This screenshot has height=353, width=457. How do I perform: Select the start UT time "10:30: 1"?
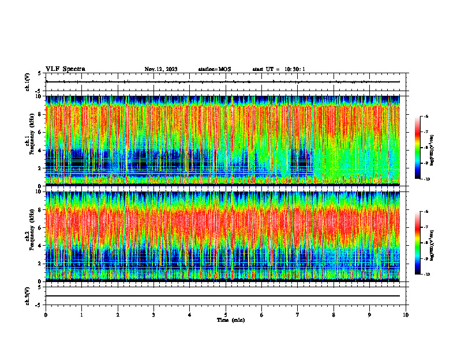tap(295, 69)
